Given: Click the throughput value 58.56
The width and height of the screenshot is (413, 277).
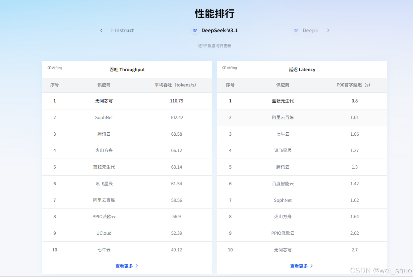Looking at the screenshot, I should 177,200.
